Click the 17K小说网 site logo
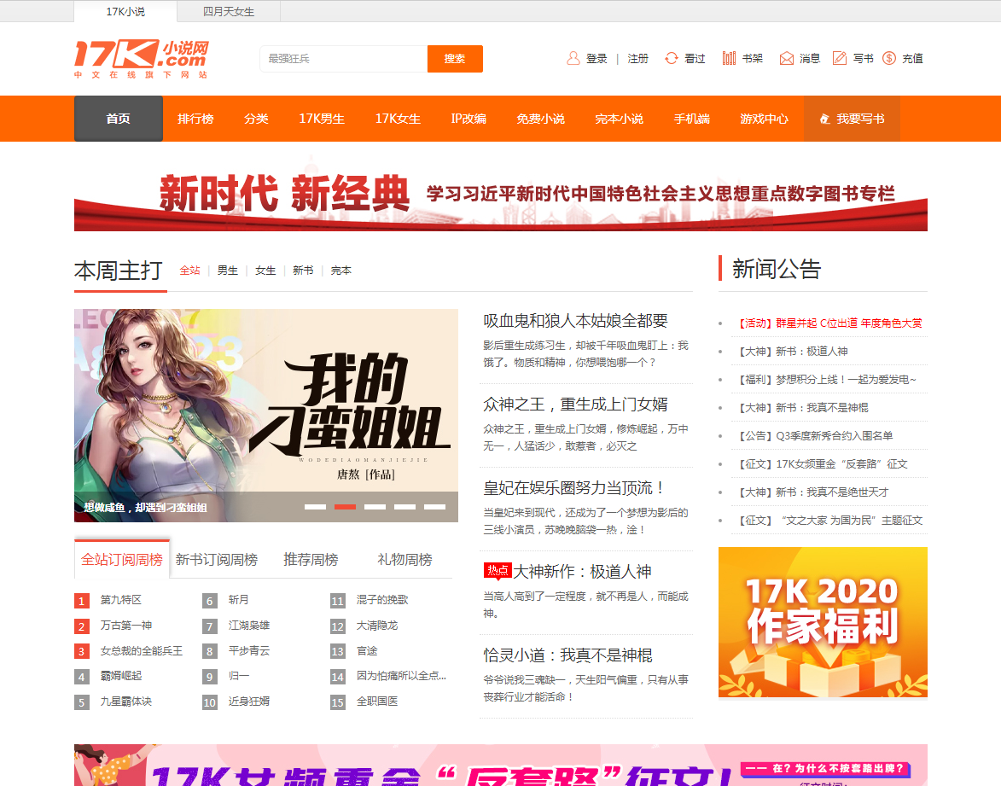 [141, 58]
